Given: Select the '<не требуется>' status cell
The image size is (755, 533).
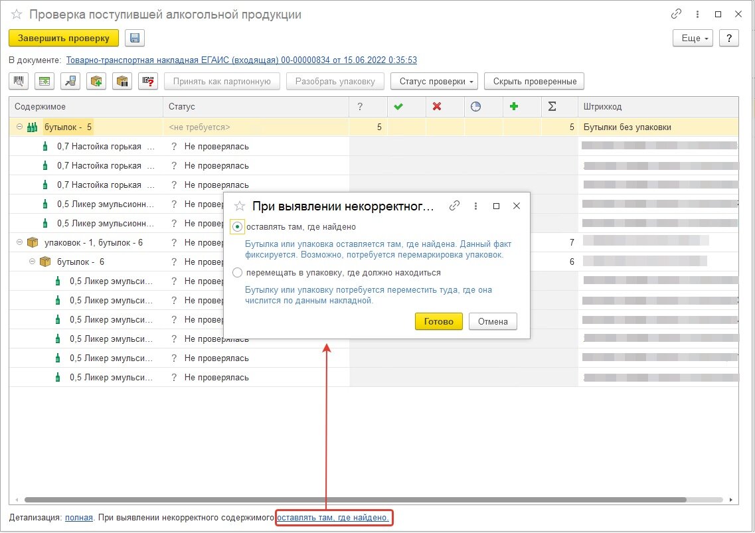Looking at the screenshot, I should pyautogui.click(x=256, y=127).
